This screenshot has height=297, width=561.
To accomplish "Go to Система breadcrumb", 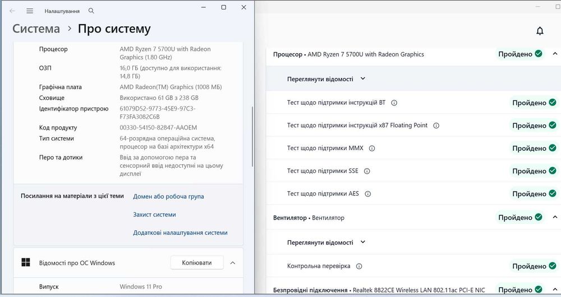I will (36, 29).
